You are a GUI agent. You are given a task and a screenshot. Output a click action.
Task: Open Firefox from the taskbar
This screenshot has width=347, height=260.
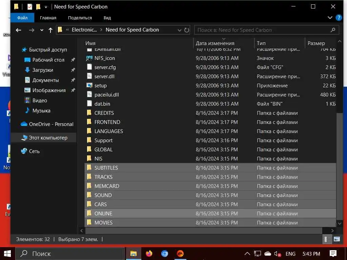pos(149,254)
